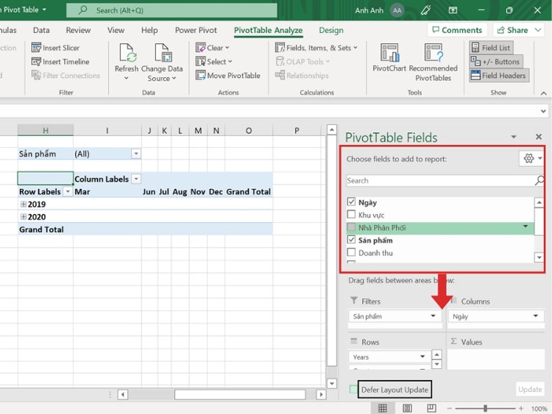Expand the 2020 row group
Screen dimensions: 552x414
coord(24,217)
